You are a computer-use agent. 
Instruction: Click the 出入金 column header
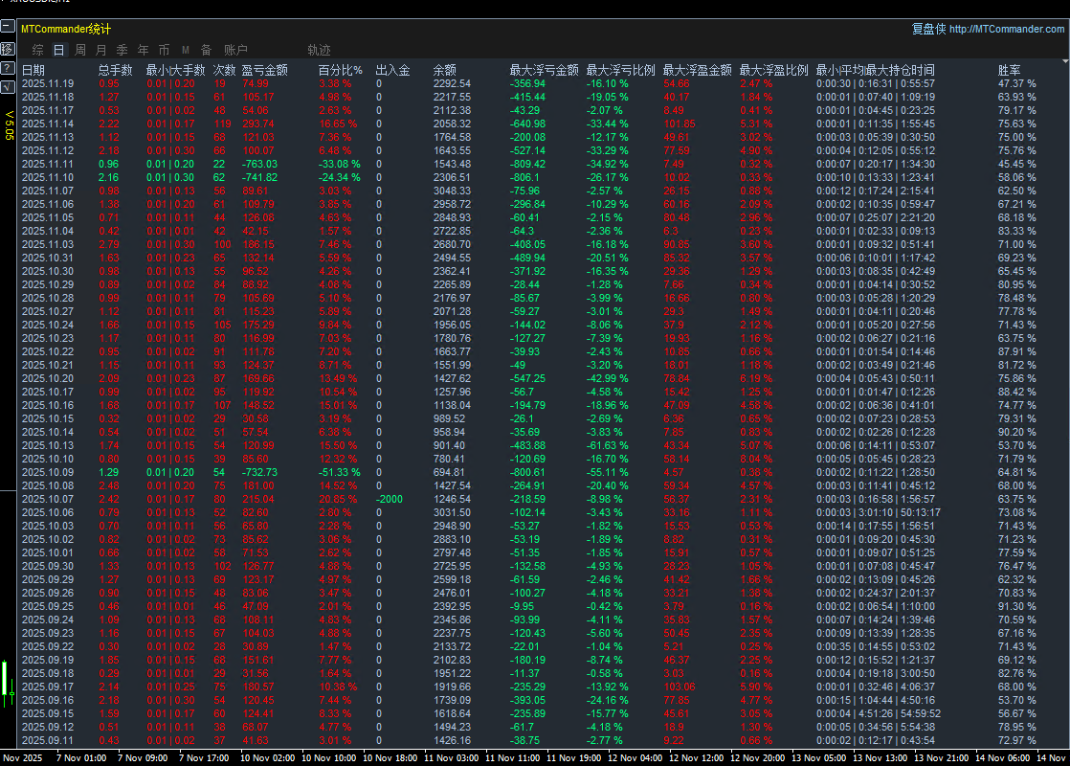(x=393, y=70)
